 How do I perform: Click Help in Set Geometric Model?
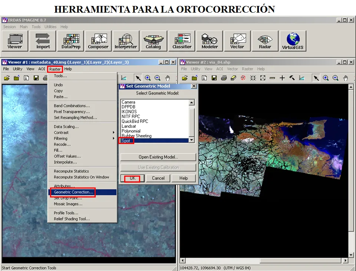pyautogui.click(x=184, y=178)
